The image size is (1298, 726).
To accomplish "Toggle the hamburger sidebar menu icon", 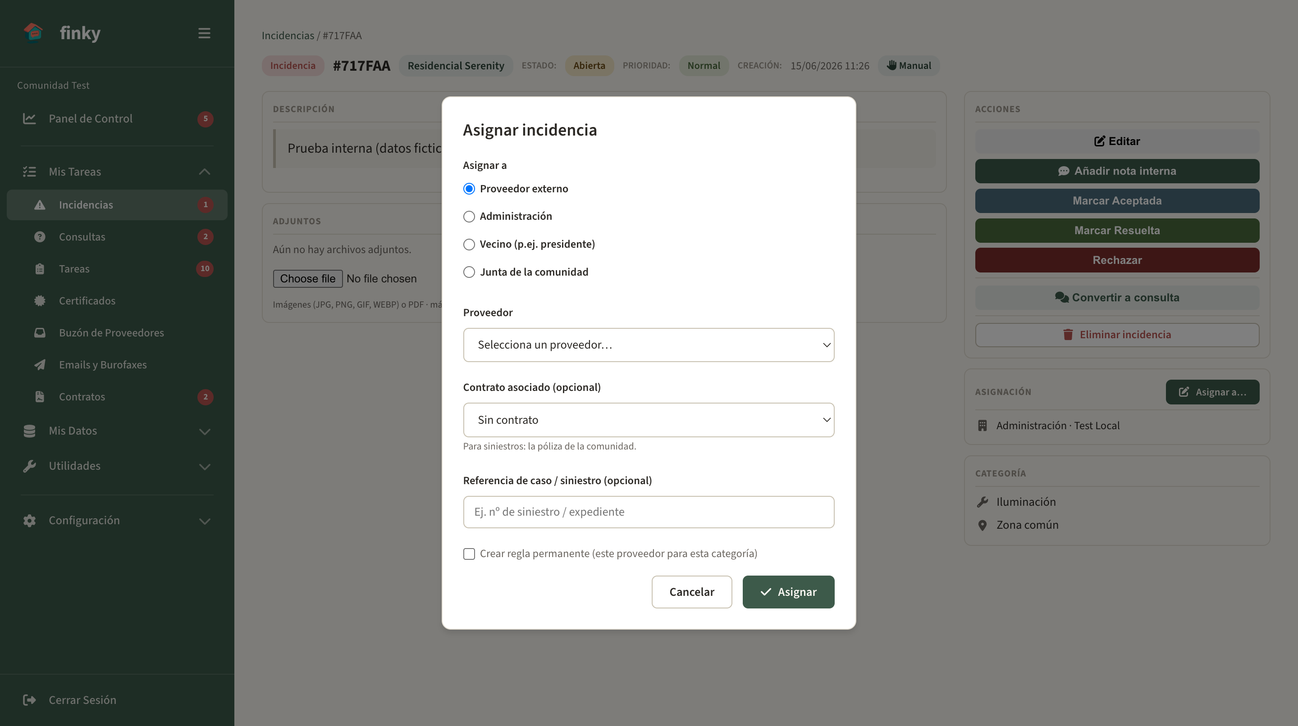I will (x=204, y=33).
